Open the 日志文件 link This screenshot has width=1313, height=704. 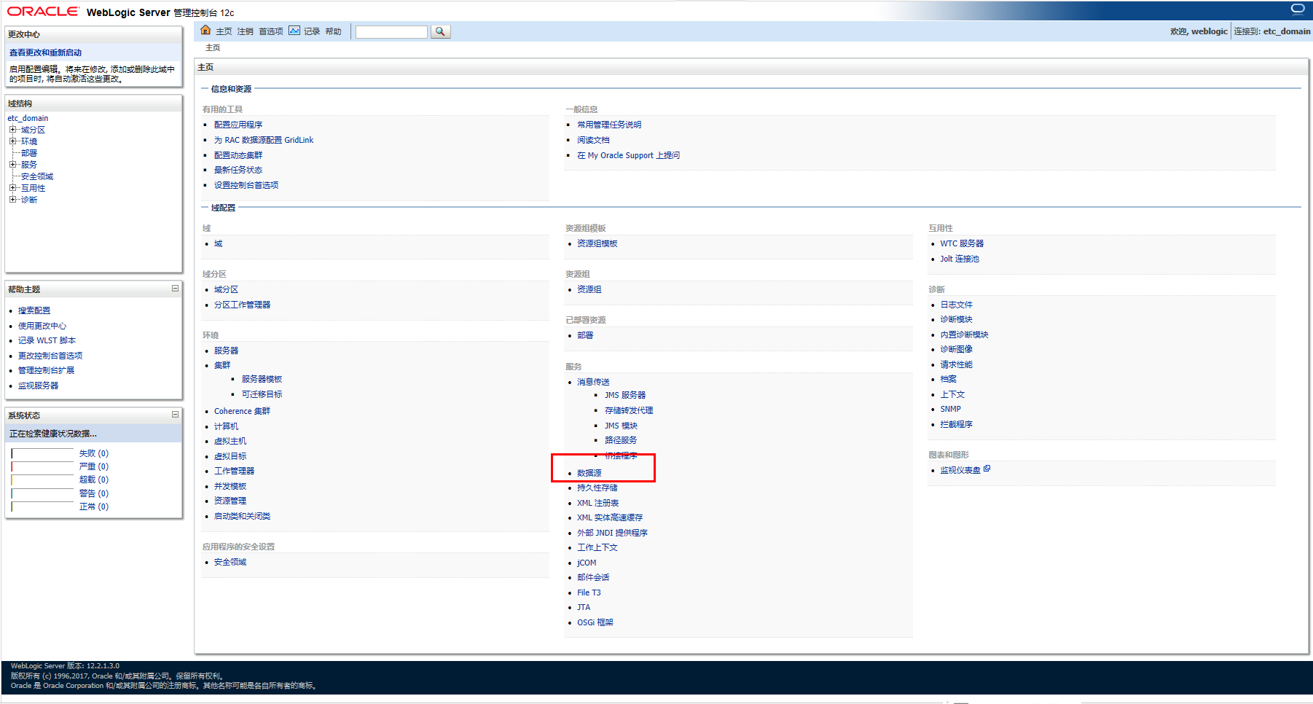point(956,305)
